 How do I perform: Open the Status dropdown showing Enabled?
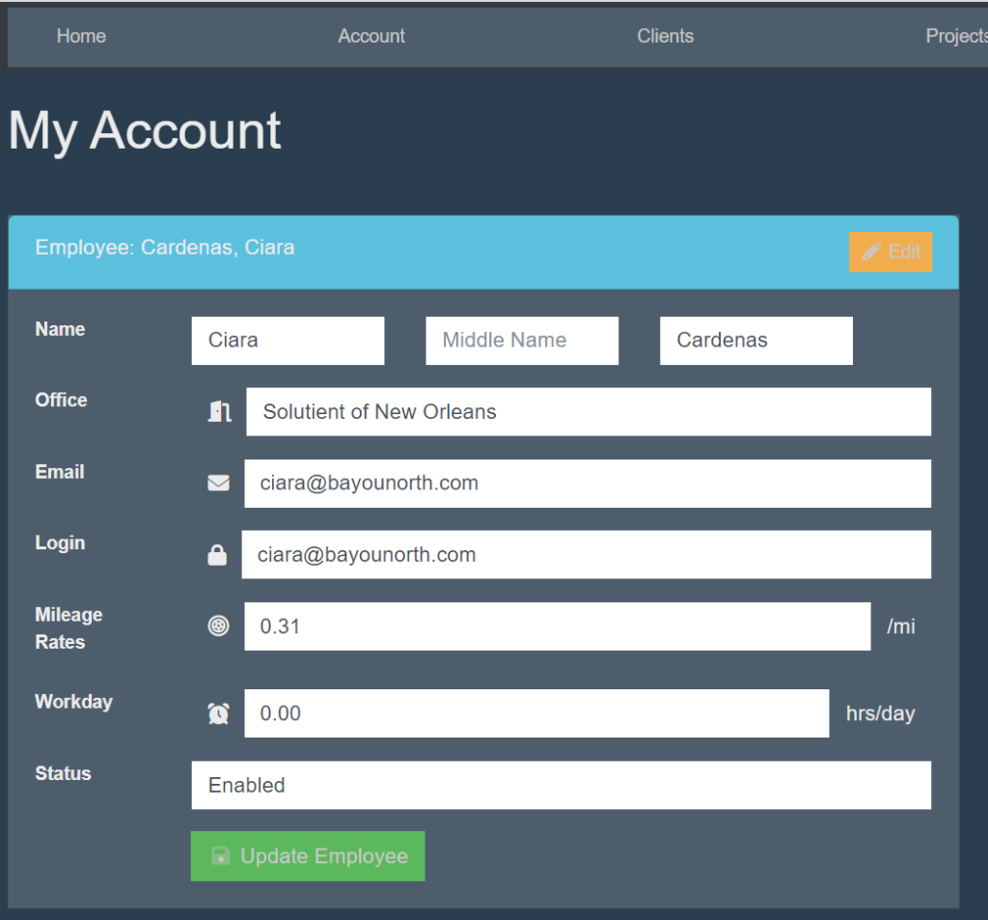point(561,785)
